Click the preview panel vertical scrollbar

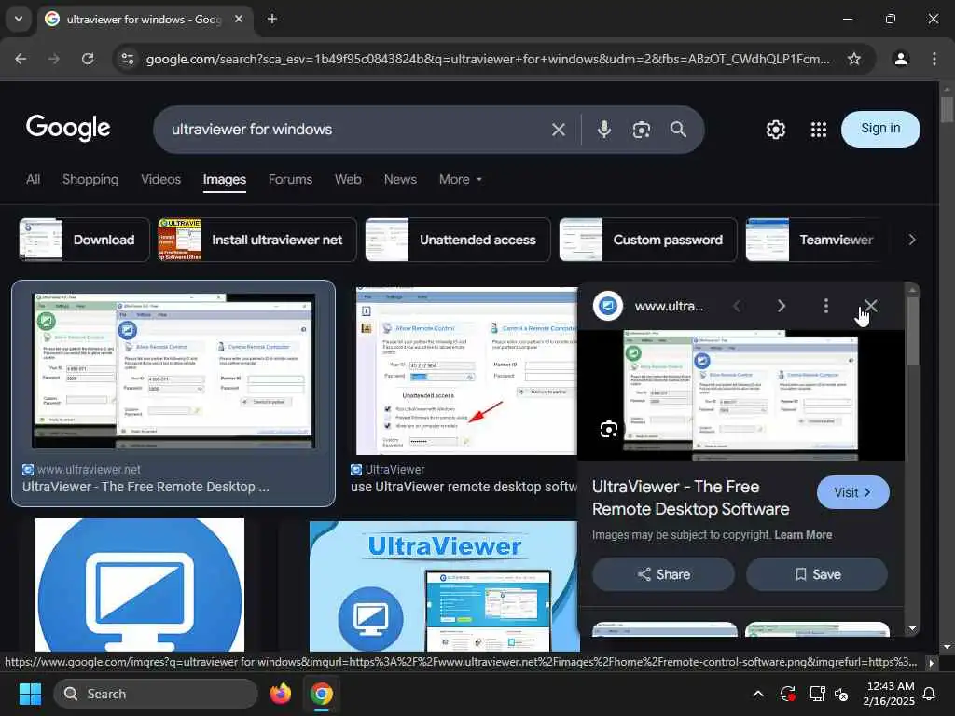pyautogui.click(x=912, y=332)
